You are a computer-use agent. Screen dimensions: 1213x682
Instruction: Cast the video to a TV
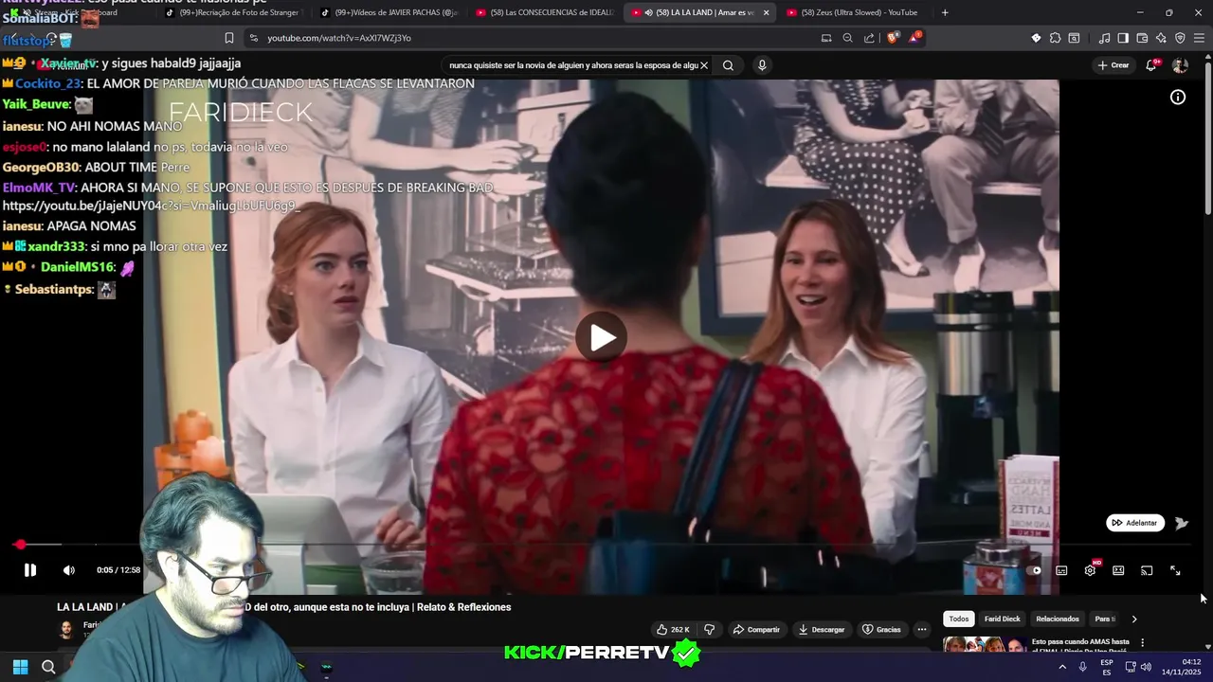click(x=1147, y=570)
